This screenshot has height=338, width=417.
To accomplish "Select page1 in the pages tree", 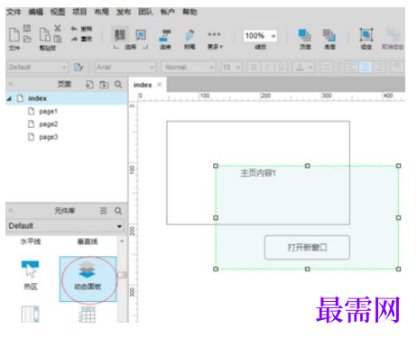I will (x=48, y=112).
